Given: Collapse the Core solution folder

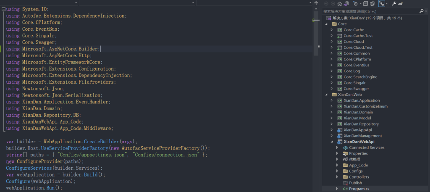Looking at the screenshot, I should tap(326, 24).
